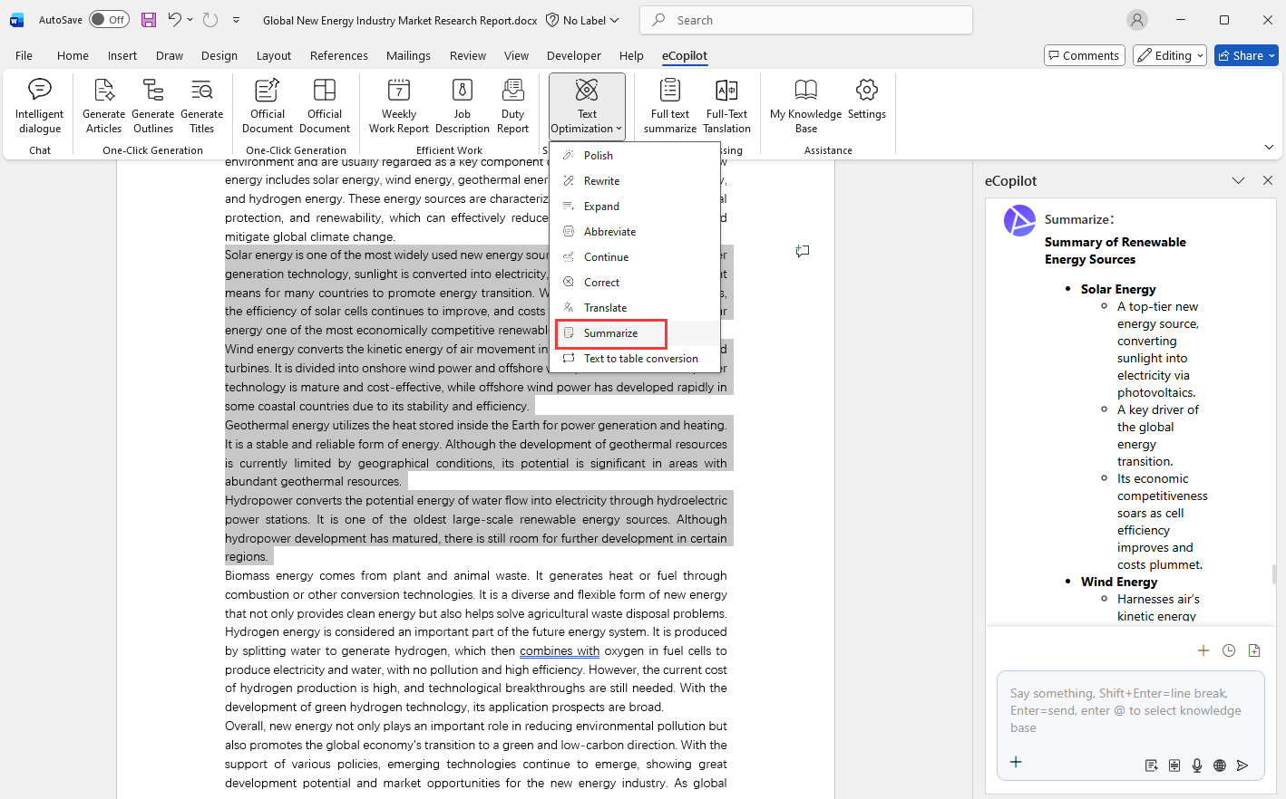Click microphone icon in eCopilot input
Viewport: 1286px width, 799px height.
[1197, 765]
